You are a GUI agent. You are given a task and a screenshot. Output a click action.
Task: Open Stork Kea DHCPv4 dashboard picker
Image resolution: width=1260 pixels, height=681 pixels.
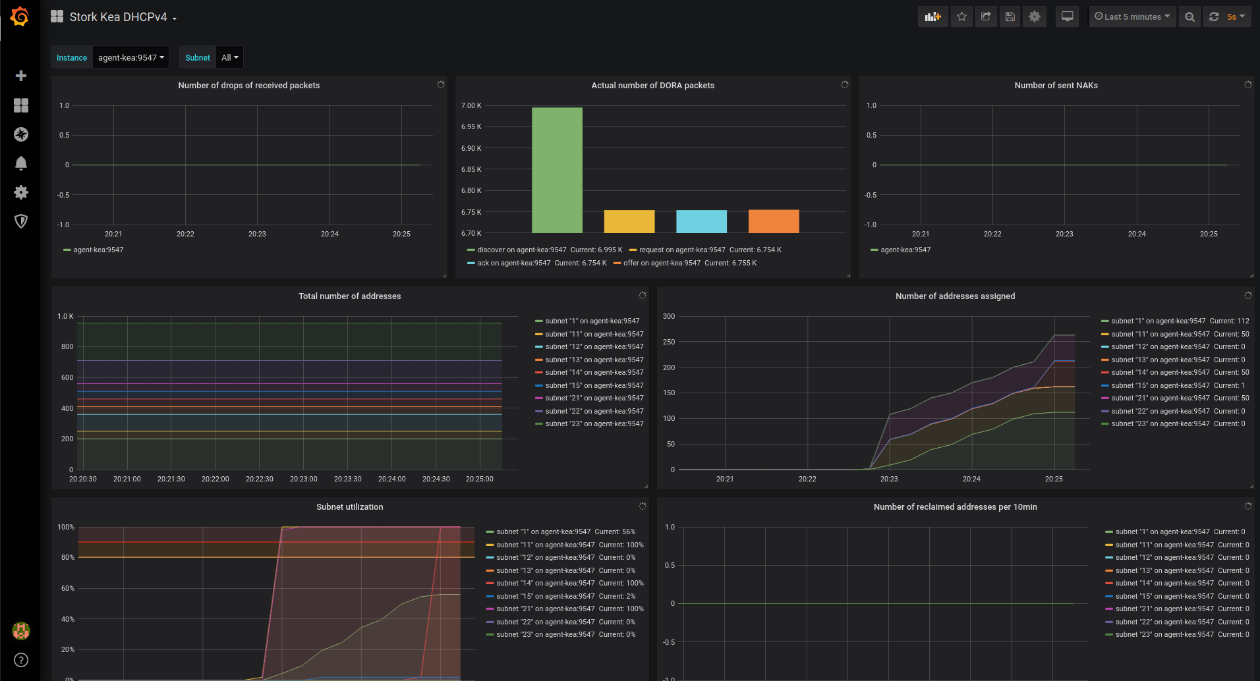pyautogui.click(x=123, y=17)
